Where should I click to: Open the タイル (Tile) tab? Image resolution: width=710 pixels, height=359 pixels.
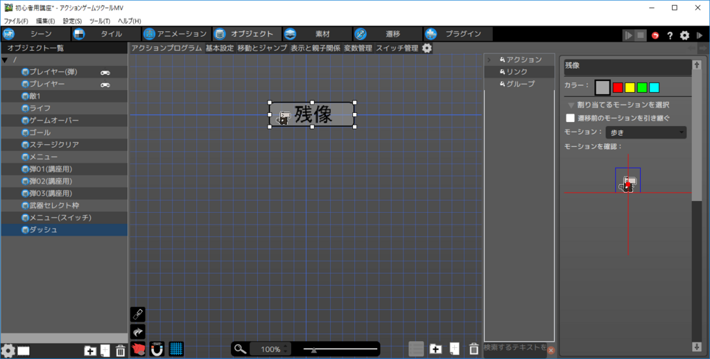(106, 34)
